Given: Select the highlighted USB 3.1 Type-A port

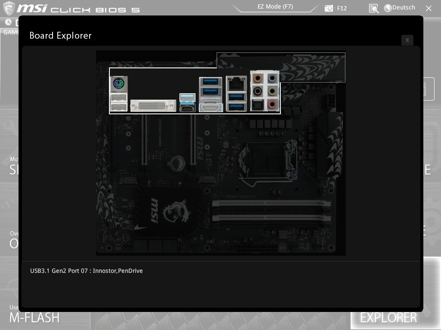Looking at the screenshot, I should (x=187, y=97).
